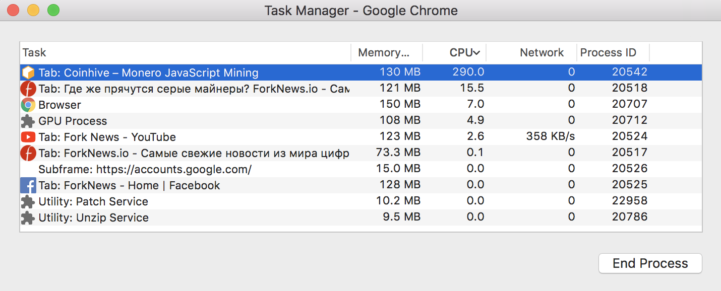
Task: Click the puzzle icon beside GPU Process
Action: tap(28, 121)
